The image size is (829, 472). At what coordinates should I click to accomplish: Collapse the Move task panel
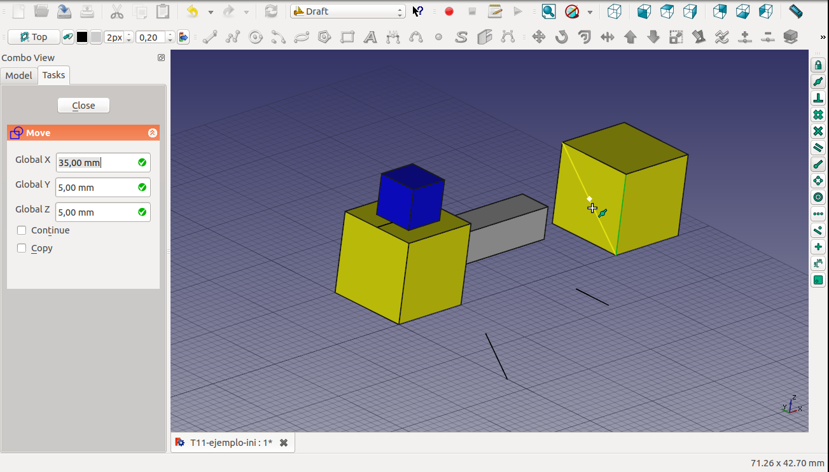click(x=152, y=133)
